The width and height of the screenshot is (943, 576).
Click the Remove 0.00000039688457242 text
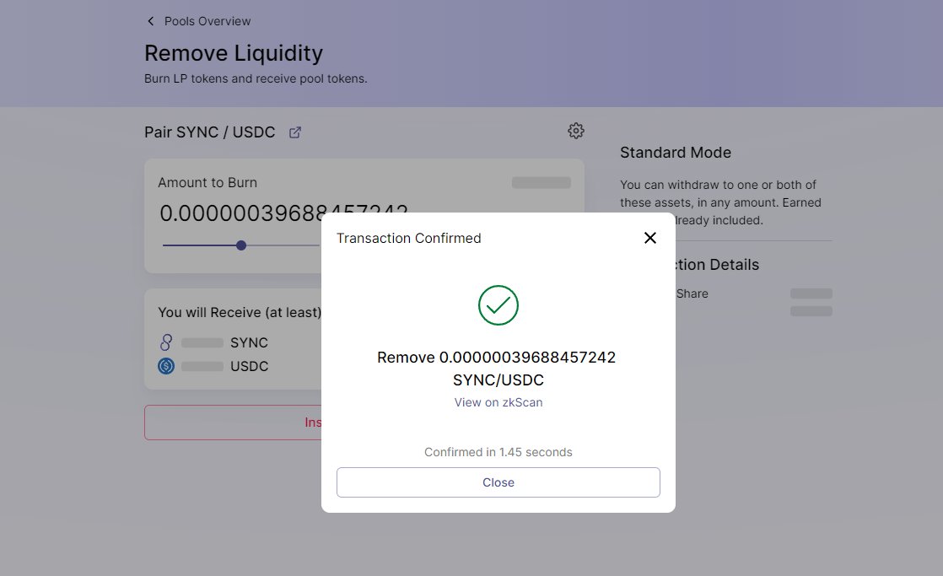pos(496,357)
